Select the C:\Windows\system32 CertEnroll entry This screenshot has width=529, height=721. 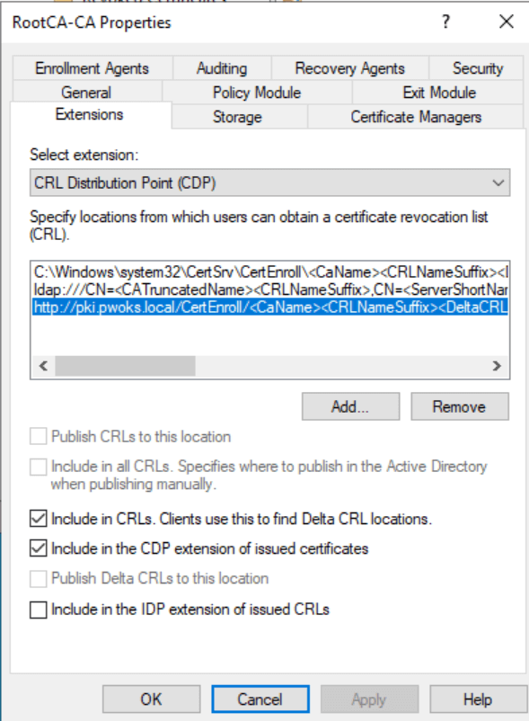coord(270,272)
